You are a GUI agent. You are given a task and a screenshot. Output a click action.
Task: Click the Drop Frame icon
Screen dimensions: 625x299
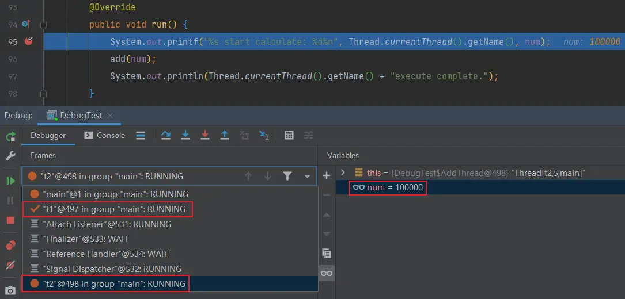tap(244, 135)
